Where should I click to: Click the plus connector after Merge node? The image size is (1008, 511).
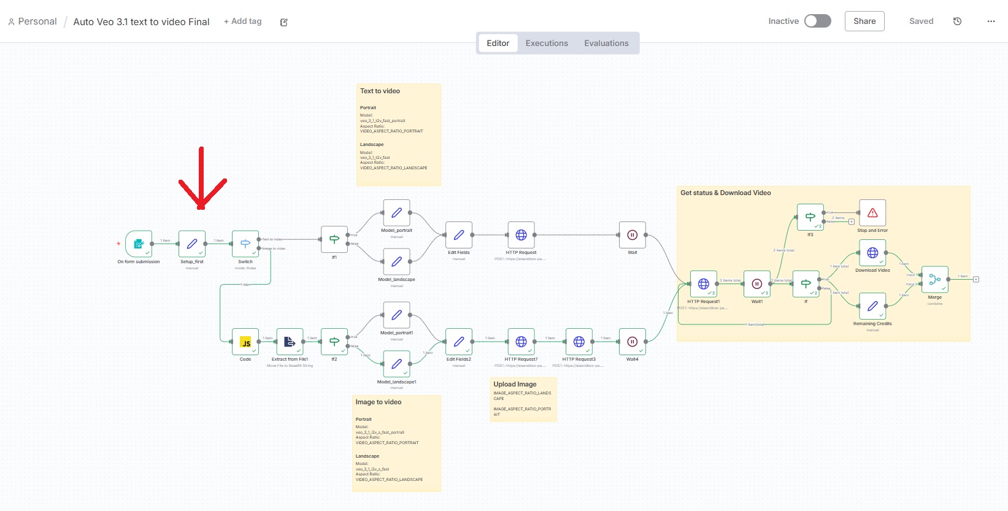[976, 280]
